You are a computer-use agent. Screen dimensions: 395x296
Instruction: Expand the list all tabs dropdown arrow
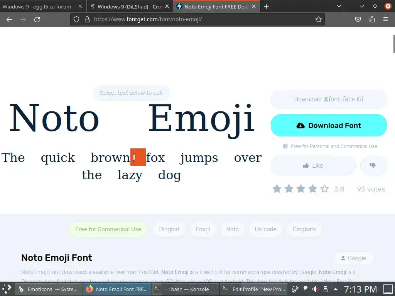(339, 6)
